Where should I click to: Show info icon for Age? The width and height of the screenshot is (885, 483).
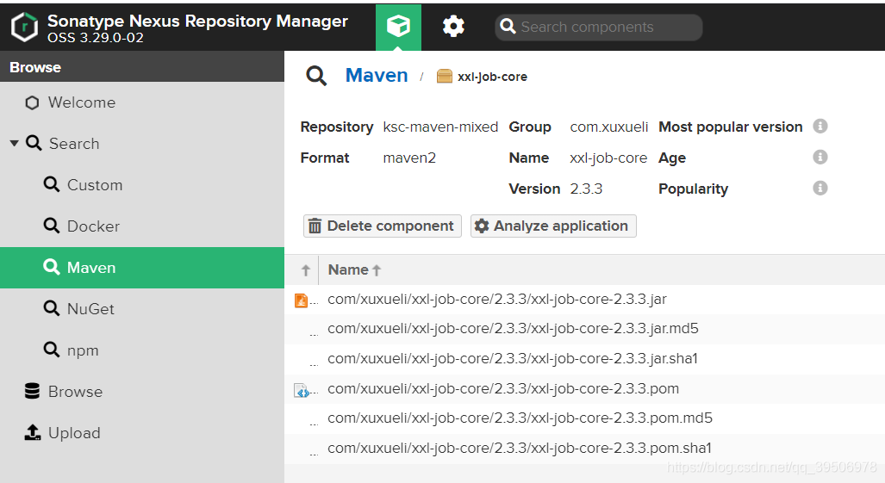click(820, 158)
